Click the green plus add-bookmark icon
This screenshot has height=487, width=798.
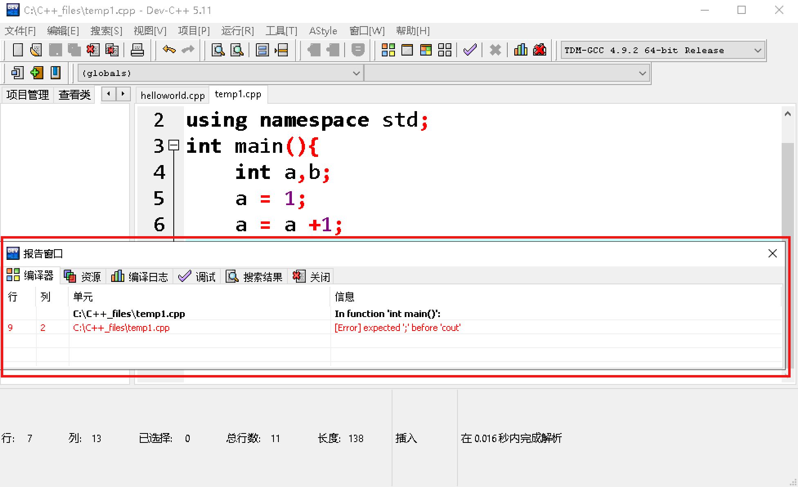36,73
